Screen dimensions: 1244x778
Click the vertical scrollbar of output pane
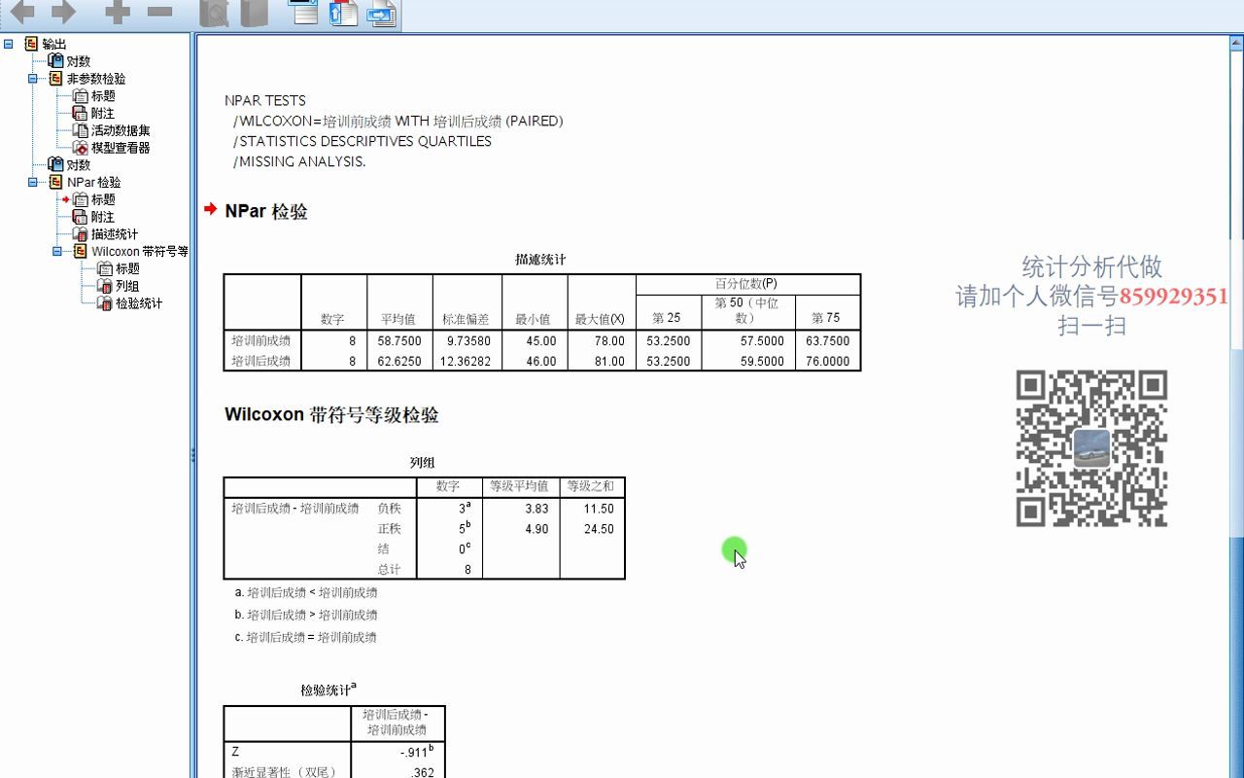[x=1237, y=408]
